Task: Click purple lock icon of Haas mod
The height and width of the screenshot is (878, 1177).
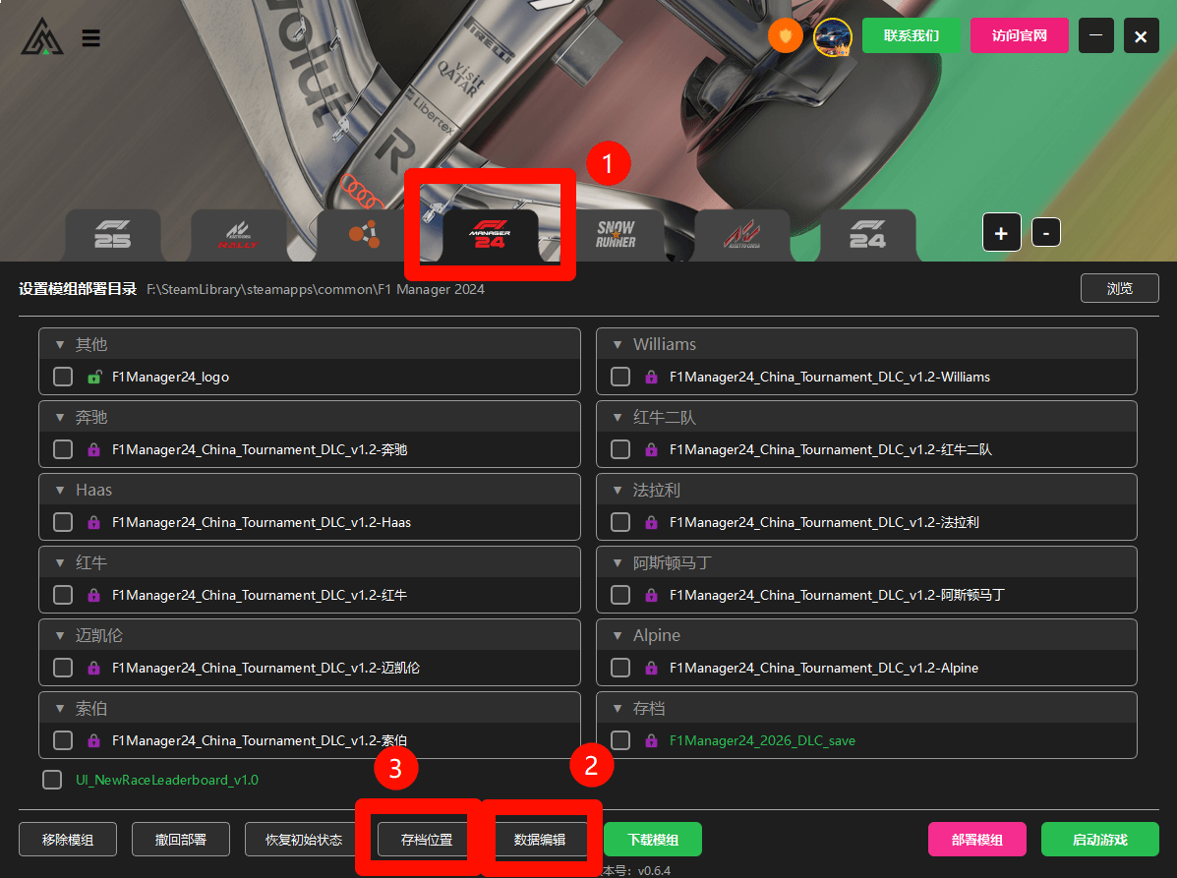Action: pos(93,522)
